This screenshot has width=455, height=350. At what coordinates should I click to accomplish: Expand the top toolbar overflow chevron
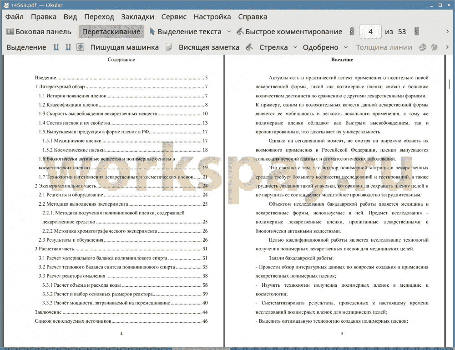point(447,31)
